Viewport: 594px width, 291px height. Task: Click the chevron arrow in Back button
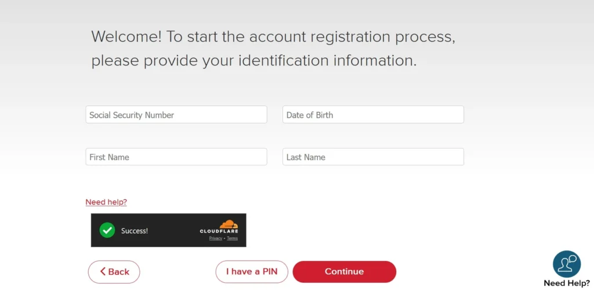pyautogui.click(x=103, y=271)
